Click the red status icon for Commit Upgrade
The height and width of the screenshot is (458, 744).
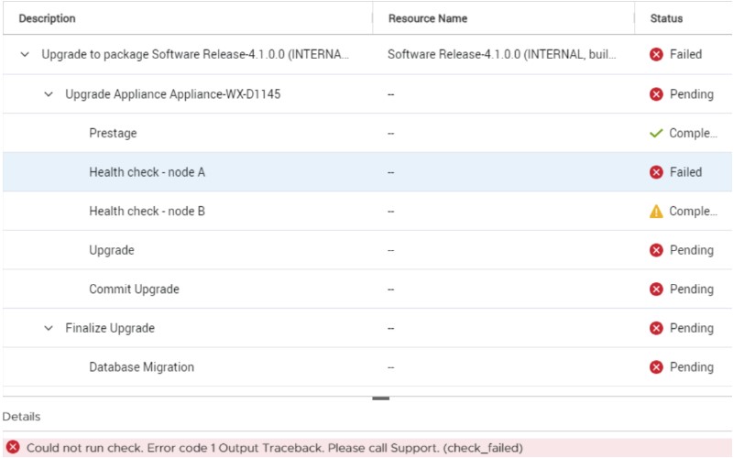coord(656,289)
